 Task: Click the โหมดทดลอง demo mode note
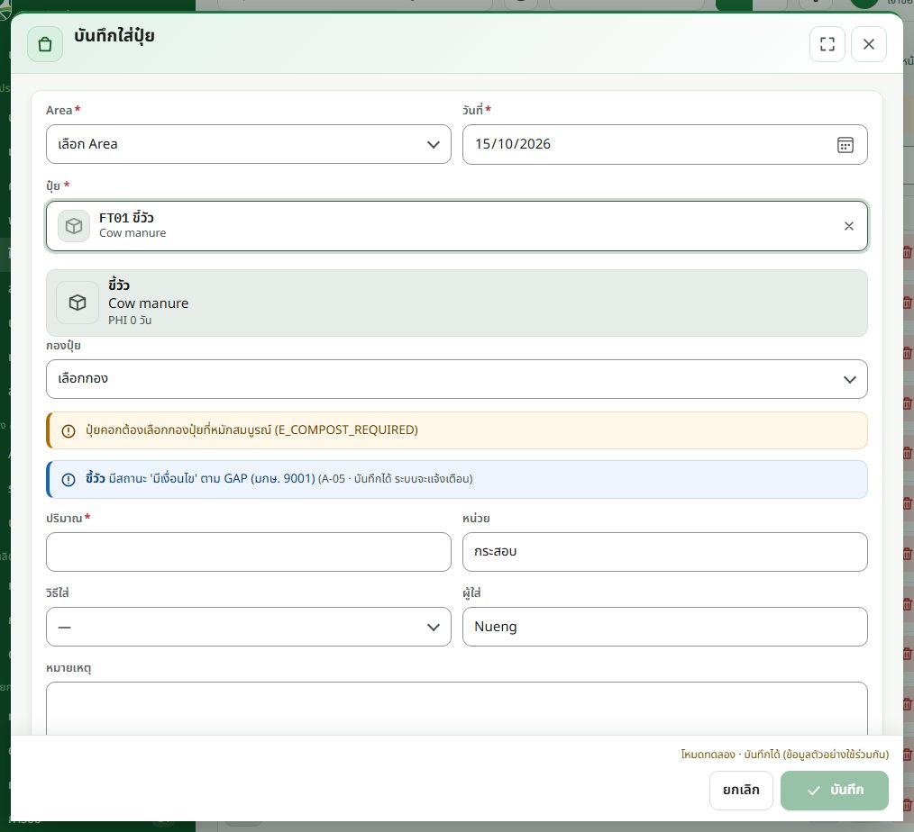pyautogui.click(x=784, y=755)
